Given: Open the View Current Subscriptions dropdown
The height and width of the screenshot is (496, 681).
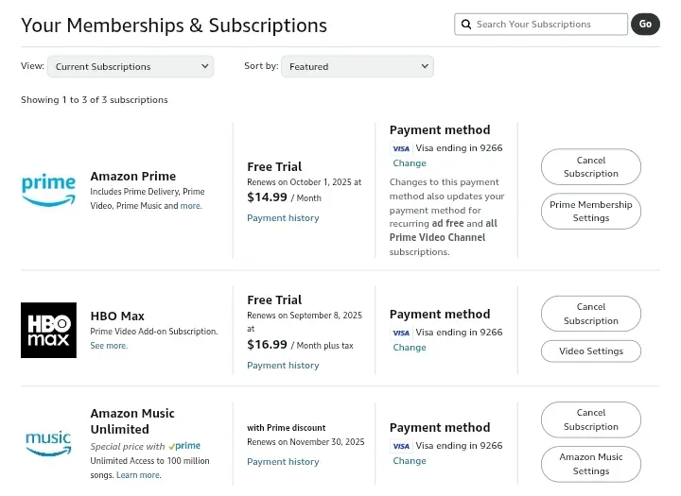Looking at the screenshot, I should tap(131, 66).
